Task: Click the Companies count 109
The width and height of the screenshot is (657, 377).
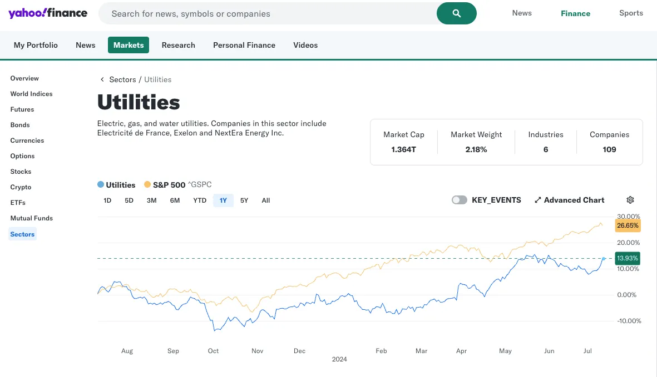Action: (609, 149)
